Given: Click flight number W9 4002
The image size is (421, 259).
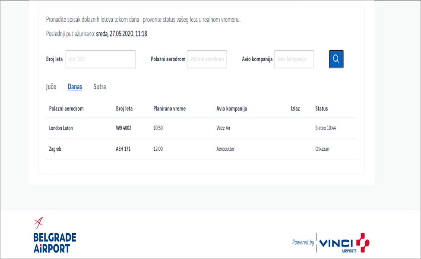Looking at the screenshot, I should [x=123, y=128].
